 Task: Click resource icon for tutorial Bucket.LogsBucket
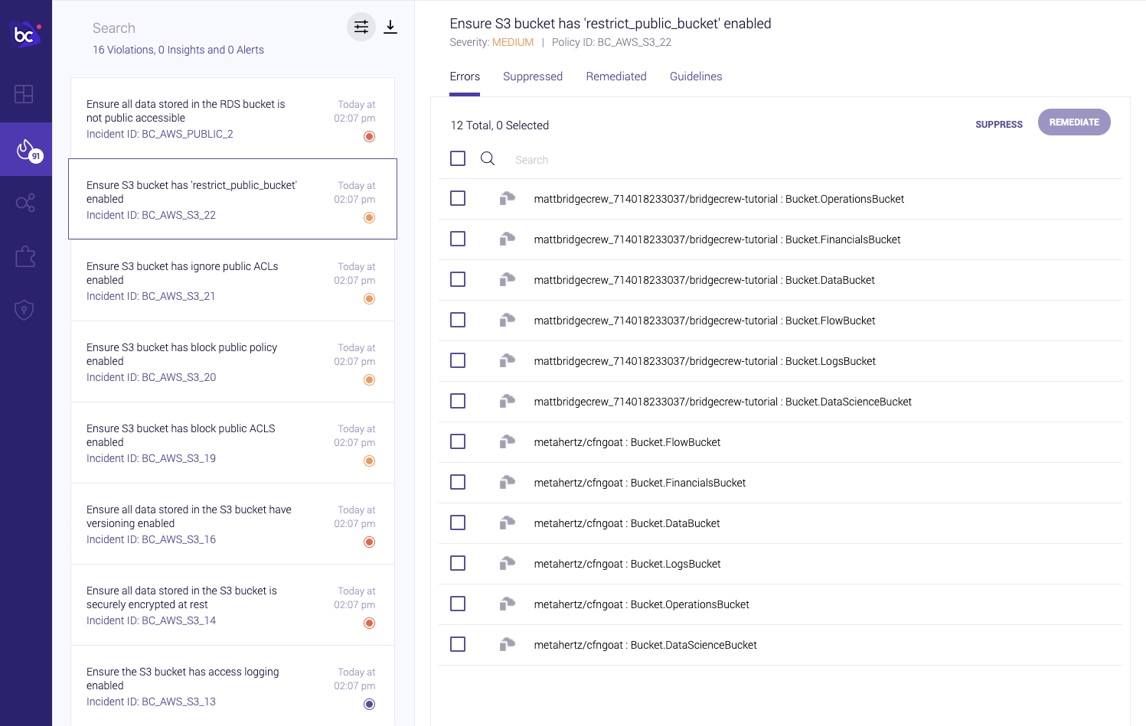[x=507, y=361]
